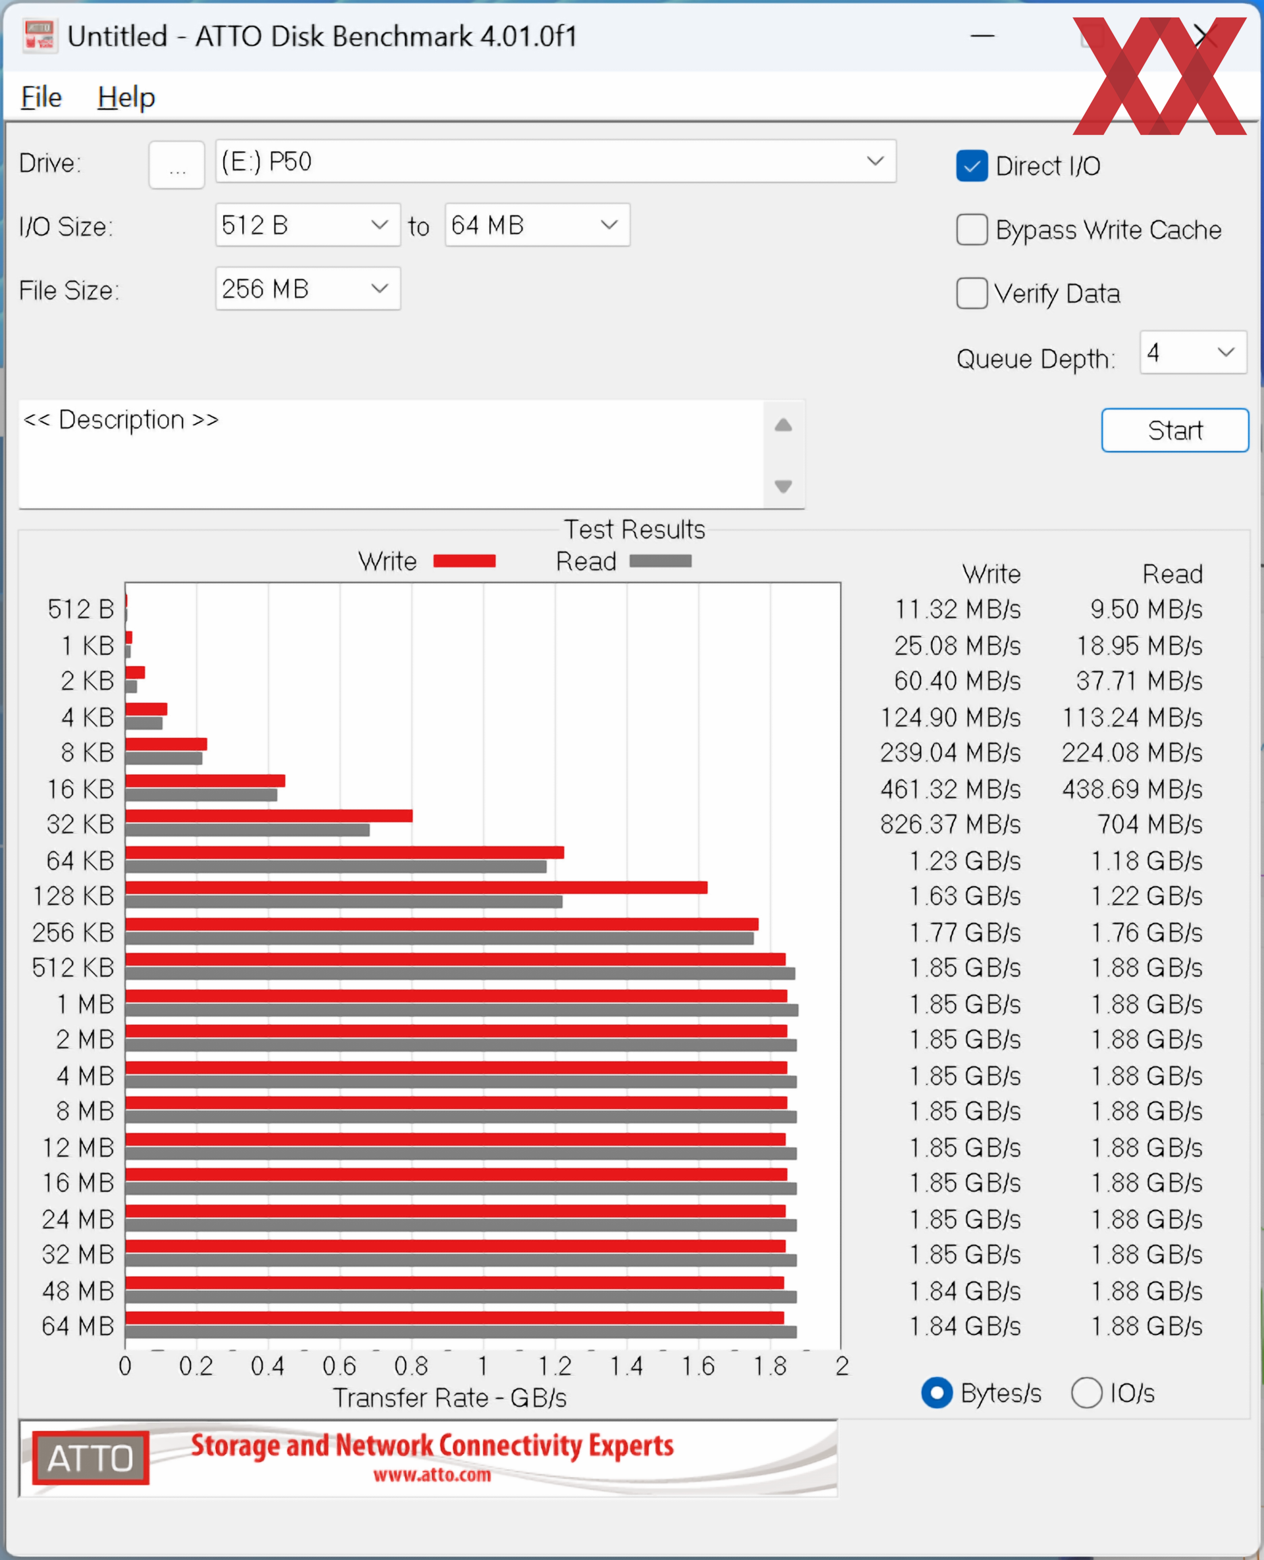Expand the Drive (E:) P50 dropdown

pyautogui.click(x=555, y=162)
